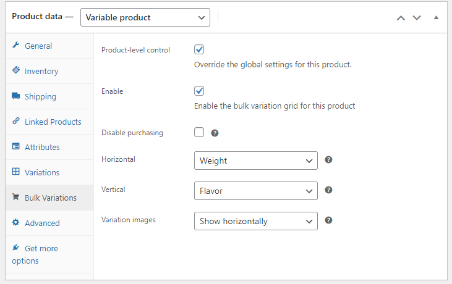Switch to the Variations tab
The image size is (452, 284).
click(42, 172)
